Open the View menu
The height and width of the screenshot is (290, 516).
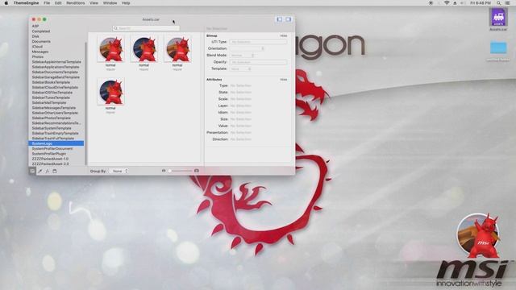pyautogui.click(x=94, y=3)
